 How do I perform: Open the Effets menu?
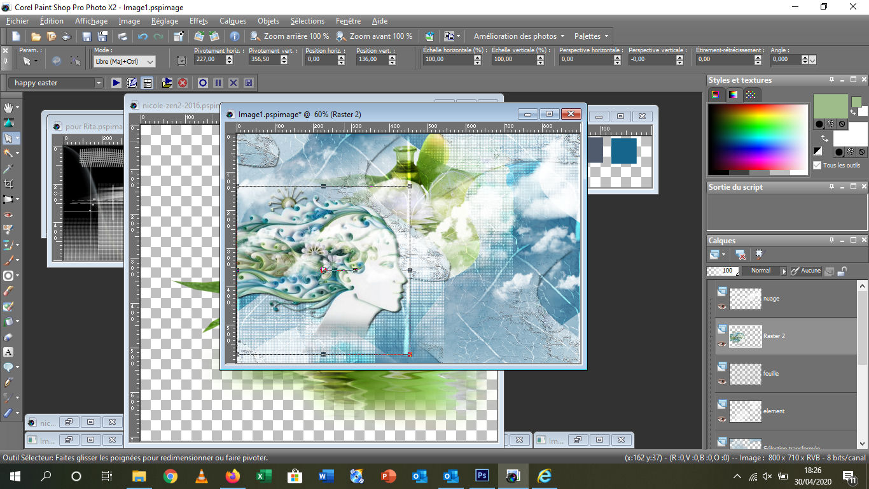pyautogui.click(x=198, y=21)
